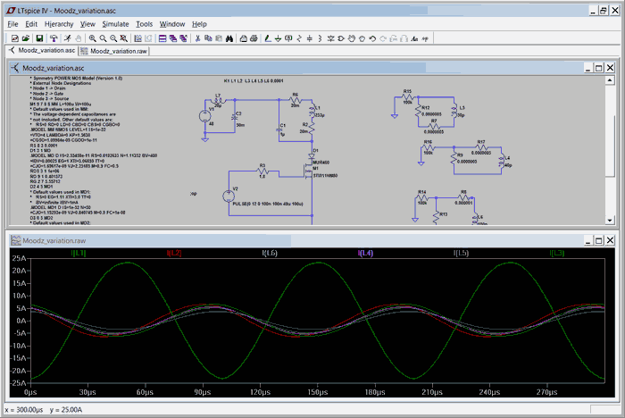
Task: Switch to the Moodz_variation.raw tab
Action: pyautogui.click(x=112, y=52)
